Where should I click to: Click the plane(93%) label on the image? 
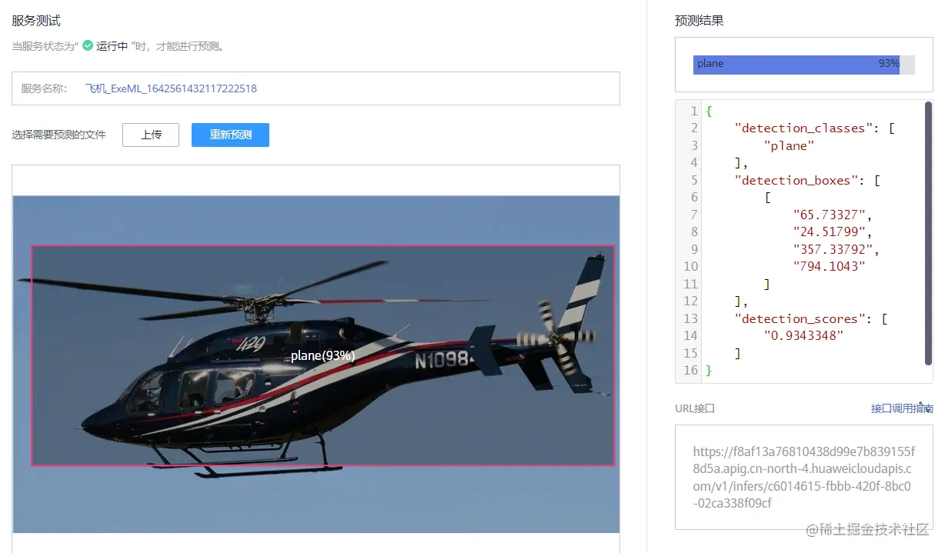(x=322, y=355)
